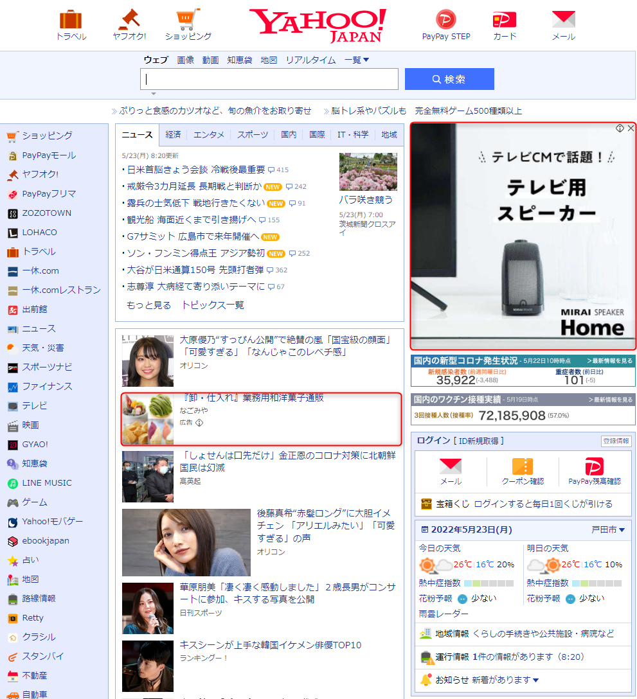This screenshot has height=699, width=637.
Task: Click the メール icon in login panel
Action: [x=451, y=466]
